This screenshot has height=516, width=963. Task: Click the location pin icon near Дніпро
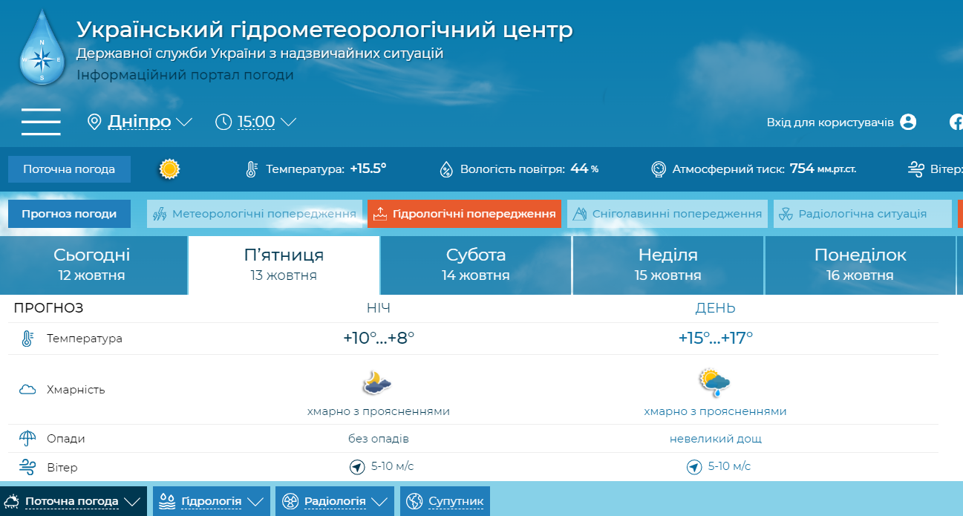coord(94,122)
